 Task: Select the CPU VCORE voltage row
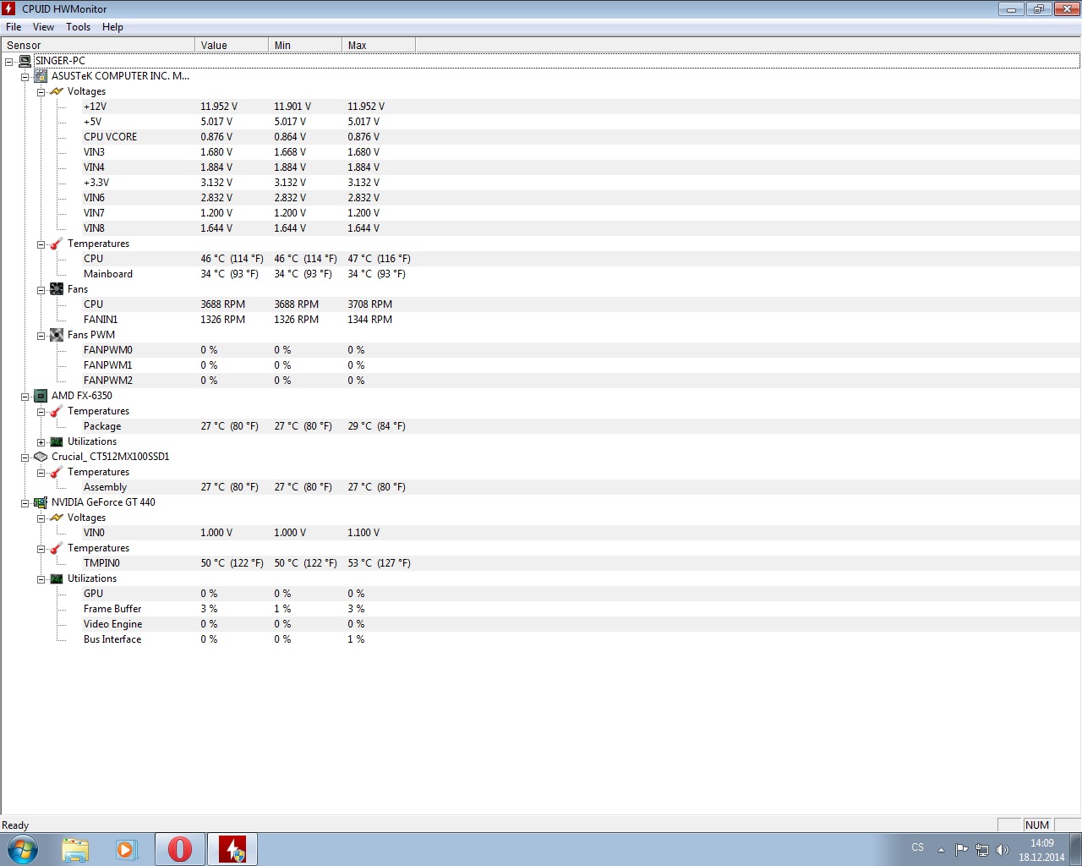pyautogui.click(x=582, y=137)
